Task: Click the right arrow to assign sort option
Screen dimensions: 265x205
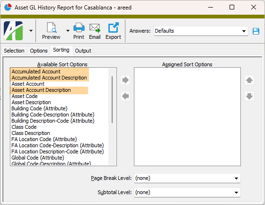Action: (x=125, y=80)
